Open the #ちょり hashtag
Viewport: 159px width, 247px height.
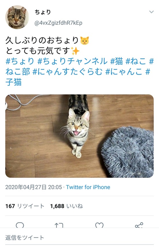(20, 61)
